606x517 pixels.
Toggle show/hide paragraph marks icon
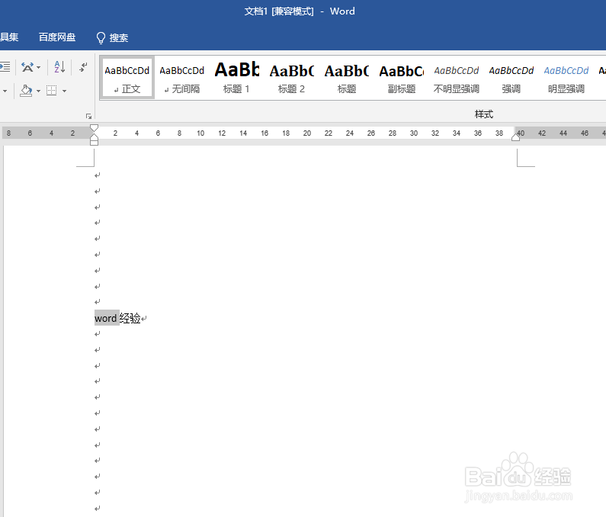(x=83, y=67)
